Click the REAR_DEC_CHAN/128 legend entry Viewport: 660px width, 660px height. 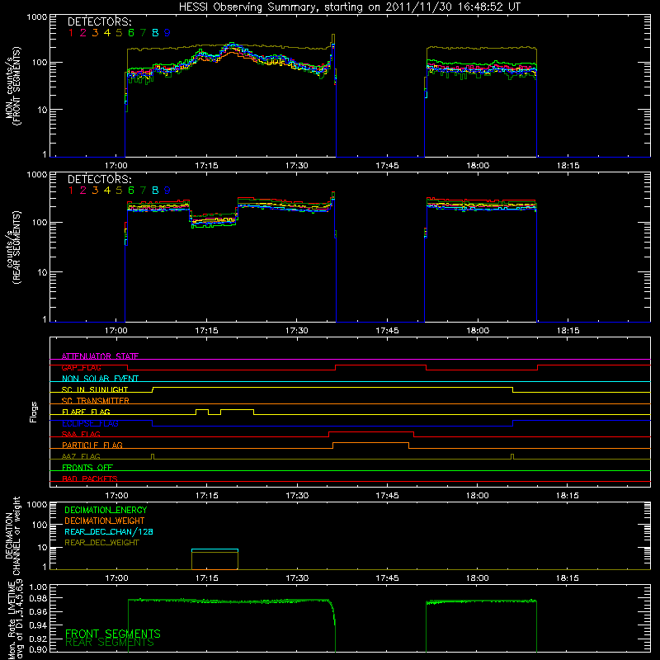tap(109, 531)
